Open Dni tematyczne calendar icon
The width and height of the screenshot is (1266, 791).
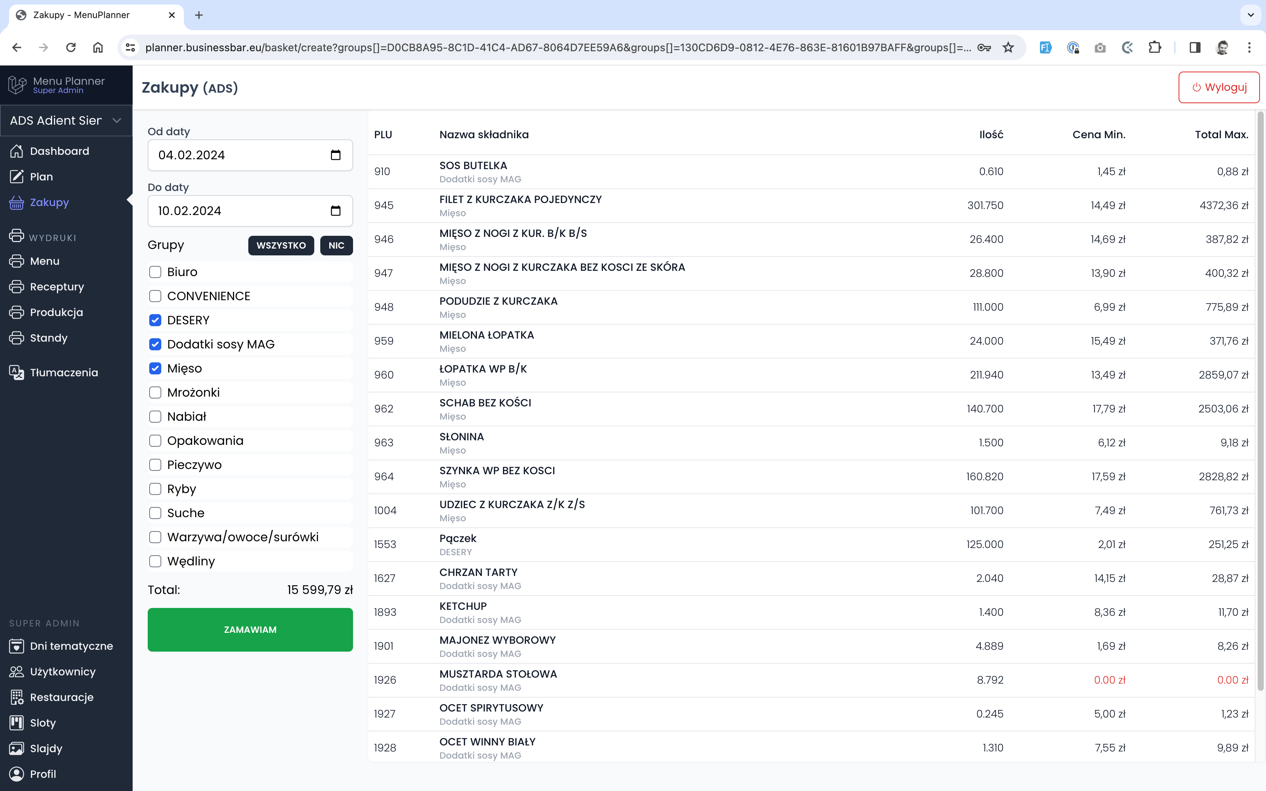point(17,646)
